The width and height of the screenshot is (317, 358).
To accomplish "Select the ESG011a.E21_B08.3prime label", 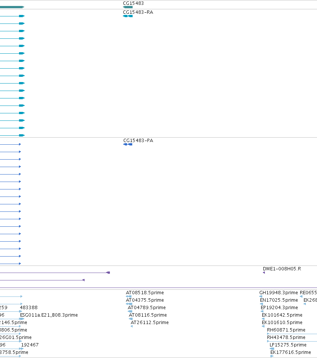I will click(49, 315).
